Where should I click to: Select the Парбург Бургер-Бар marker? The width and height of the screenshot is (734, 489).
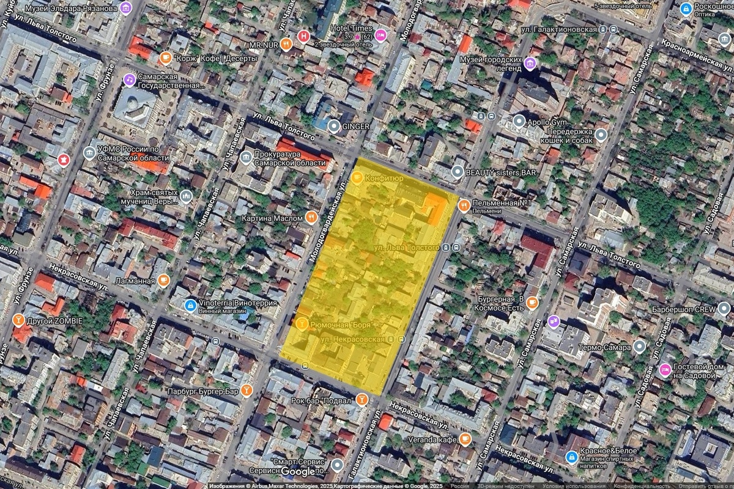247,389
